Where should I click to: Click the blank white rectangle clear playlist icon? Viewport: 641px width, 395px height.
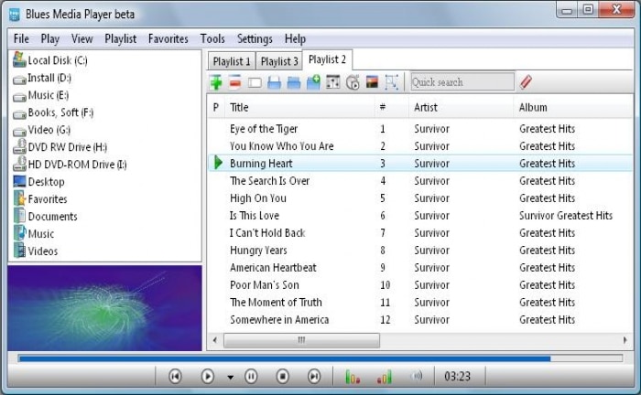(x=255, y=83)
